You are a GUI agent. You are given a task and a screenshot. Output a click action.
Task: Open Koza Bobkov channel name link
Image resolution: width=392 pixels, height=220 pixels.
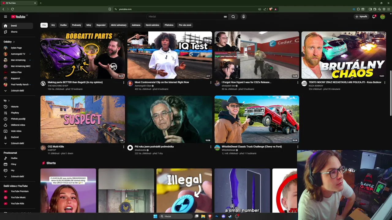point(316,86)
